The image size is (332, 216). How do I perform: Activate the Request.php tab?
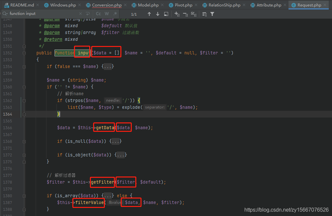[309, 5]
